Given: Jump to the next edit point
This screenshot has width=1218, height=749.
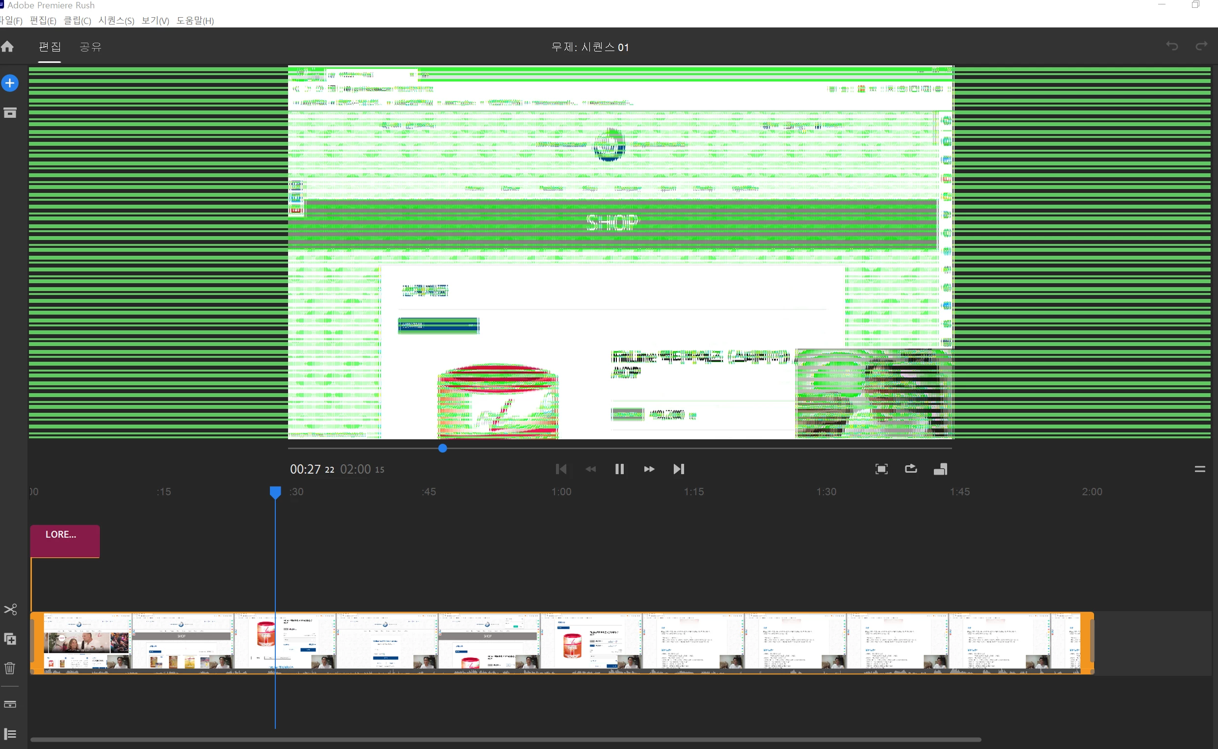Looking at the screenshot, I should click(x=679, y=469).
